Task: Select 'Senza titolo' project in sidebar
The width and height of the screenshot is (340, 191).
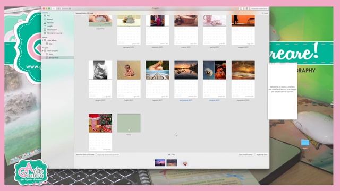Action: (54, 58)
